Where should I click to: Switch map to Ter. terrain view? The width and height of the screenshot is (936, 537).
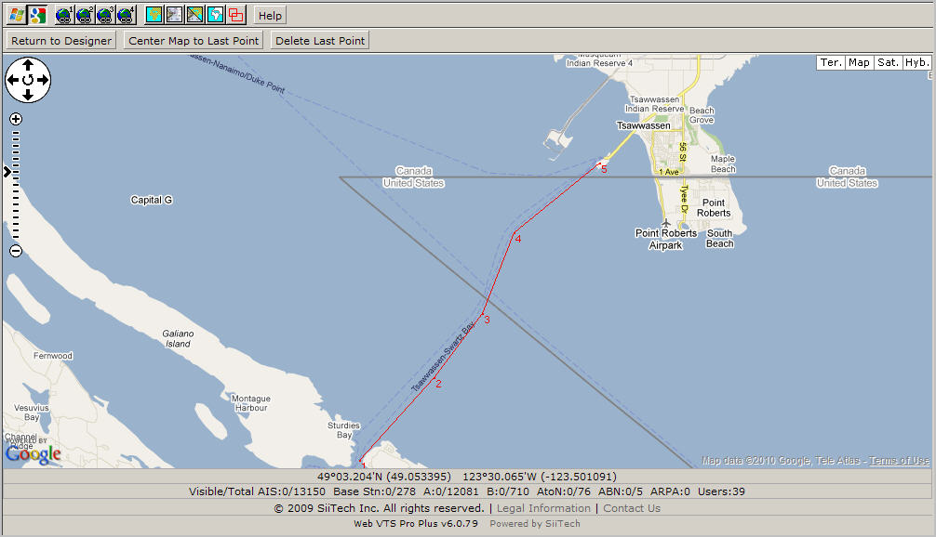[831, 62]
